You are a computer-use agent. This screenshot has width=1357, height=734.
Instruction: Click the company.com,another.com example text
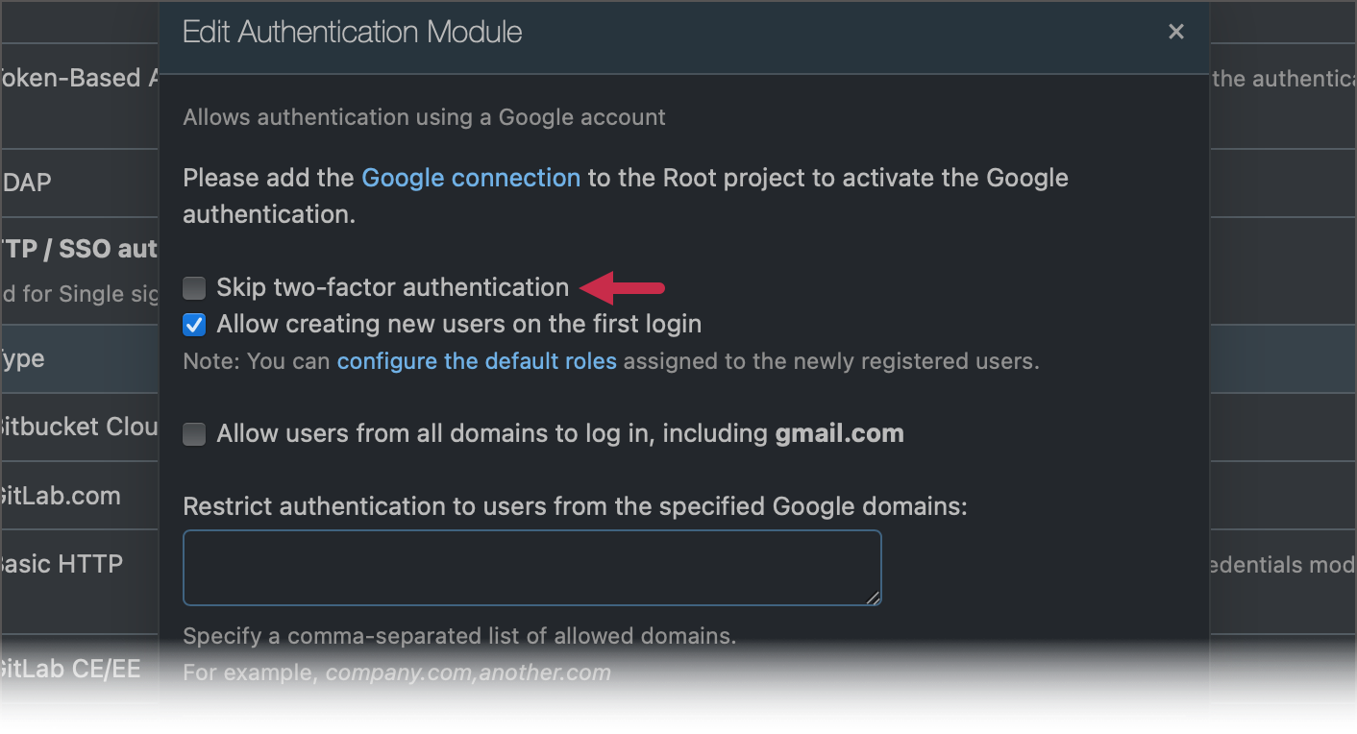point(468,673)
